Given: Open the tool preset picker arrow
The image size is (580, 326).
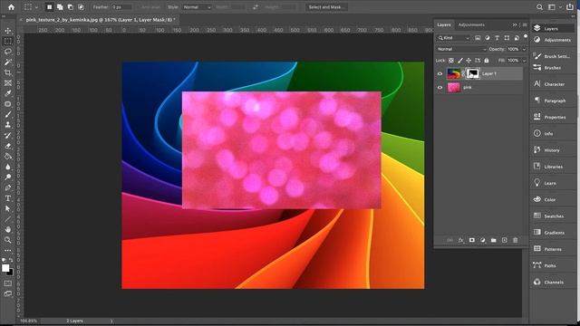Looking at the screenshot, I should click(x=36, y=7).
